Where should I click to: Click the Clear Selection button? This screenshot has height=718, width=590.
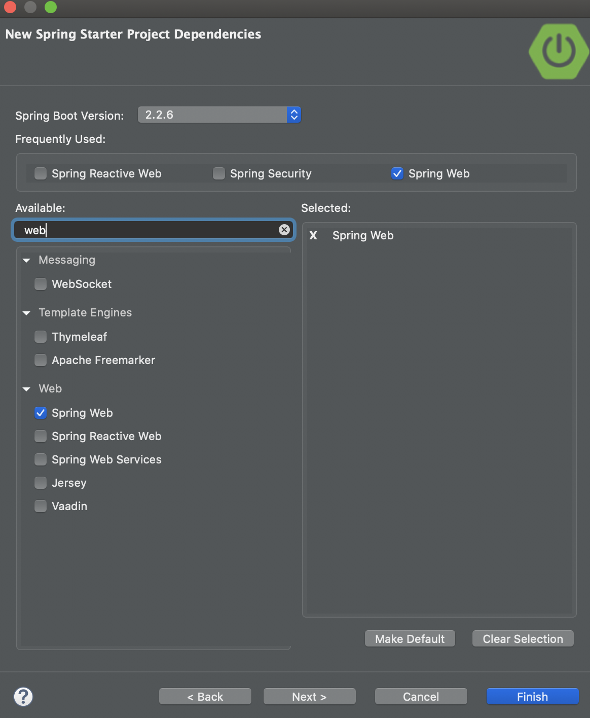tap(523, 639)
